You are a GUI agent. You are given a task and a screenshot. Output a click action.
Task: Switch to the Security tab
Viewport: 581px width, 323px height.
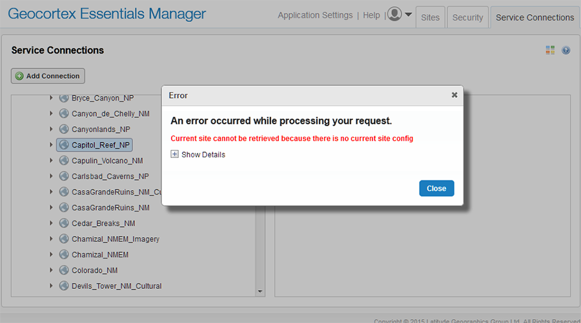pos(467,17)
